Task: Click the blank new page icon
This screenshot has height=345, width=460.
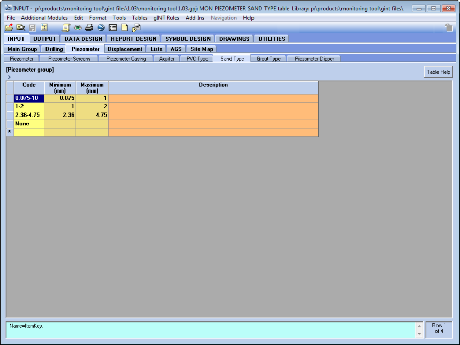Action: point(124,28)
